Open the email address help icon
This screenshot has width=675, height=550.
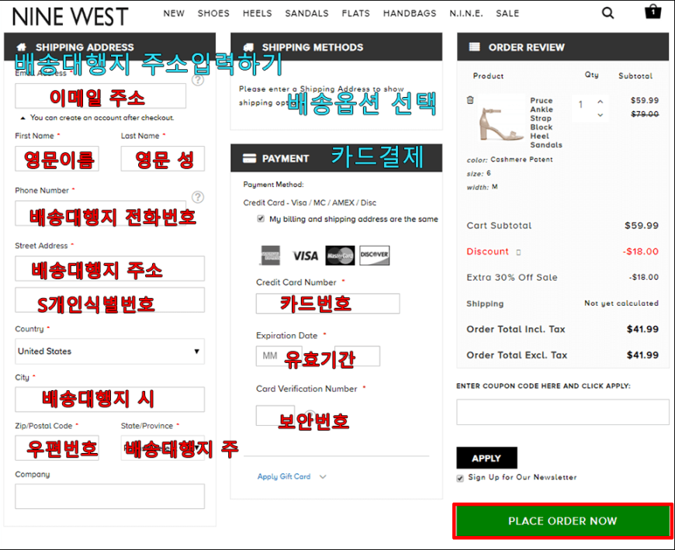coord(198,80)
